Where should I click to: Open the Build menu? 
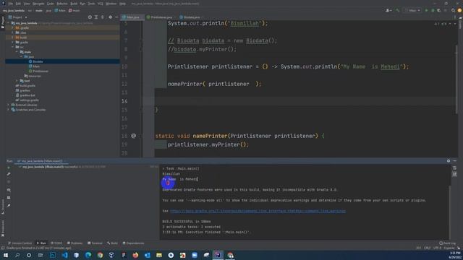(x=74, y=4)
